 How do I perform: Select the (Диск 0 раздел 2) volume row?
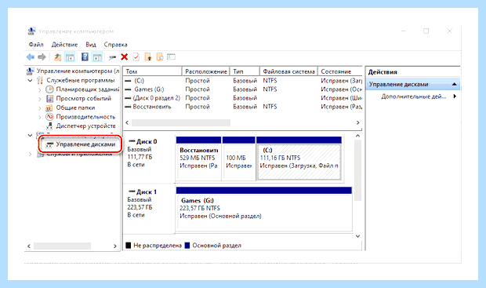[x=243, y=98]
